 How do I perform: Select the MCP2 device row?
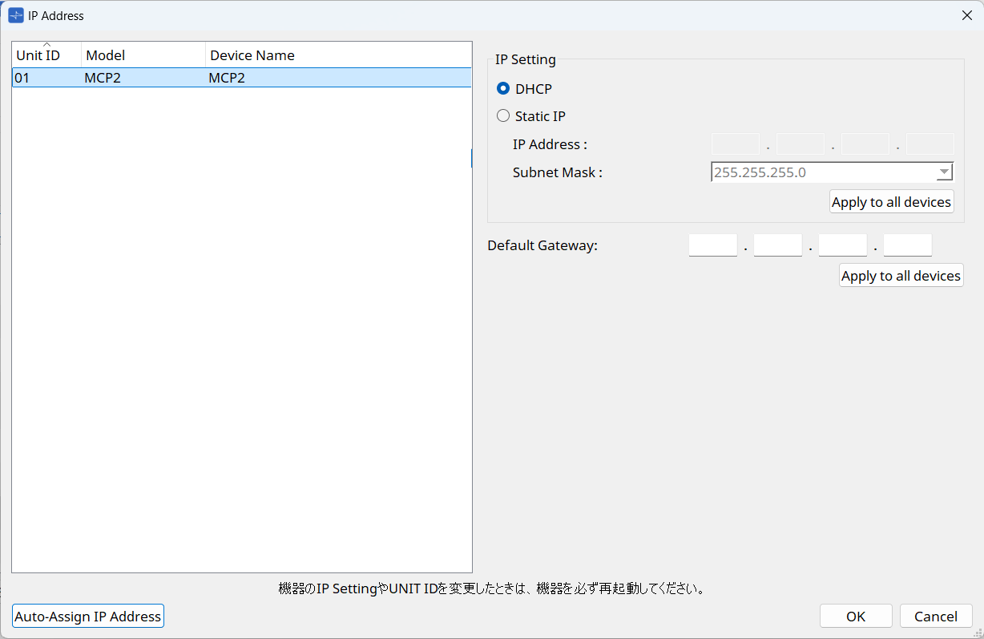coord(240,77)
